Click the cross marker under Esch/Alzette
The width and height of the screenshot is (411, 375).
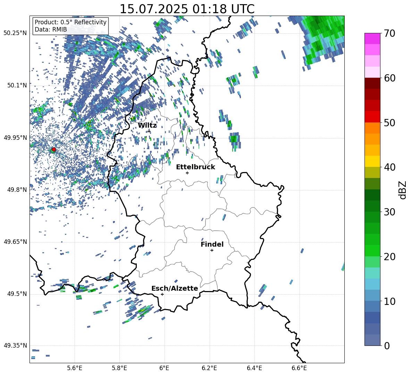pyautogui.click(x=162, y=294)
